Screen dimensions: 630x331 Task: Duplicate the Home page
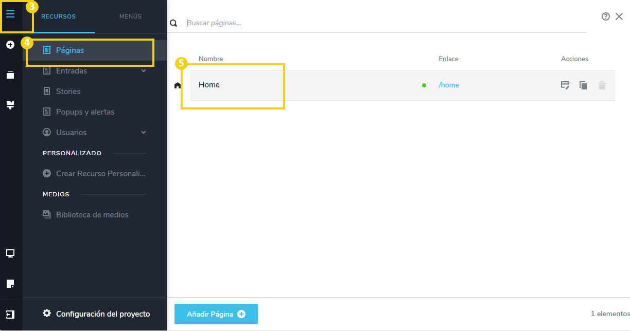click(583, 85)
